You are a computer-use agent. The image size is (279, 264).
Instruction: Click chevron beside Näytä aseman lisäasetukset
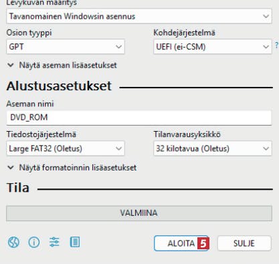click(11, 65)
